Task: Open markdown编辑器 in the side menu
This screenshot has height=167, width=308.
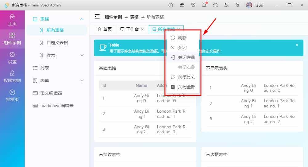Action: (57, 106)
